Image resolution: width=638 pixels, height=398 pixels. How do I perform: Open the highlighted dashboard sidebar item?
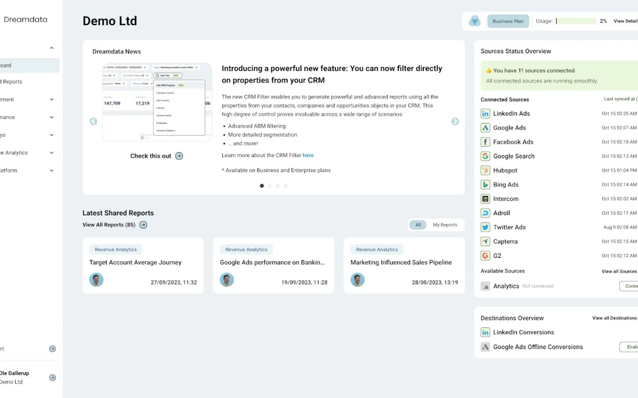pos(30,66)
